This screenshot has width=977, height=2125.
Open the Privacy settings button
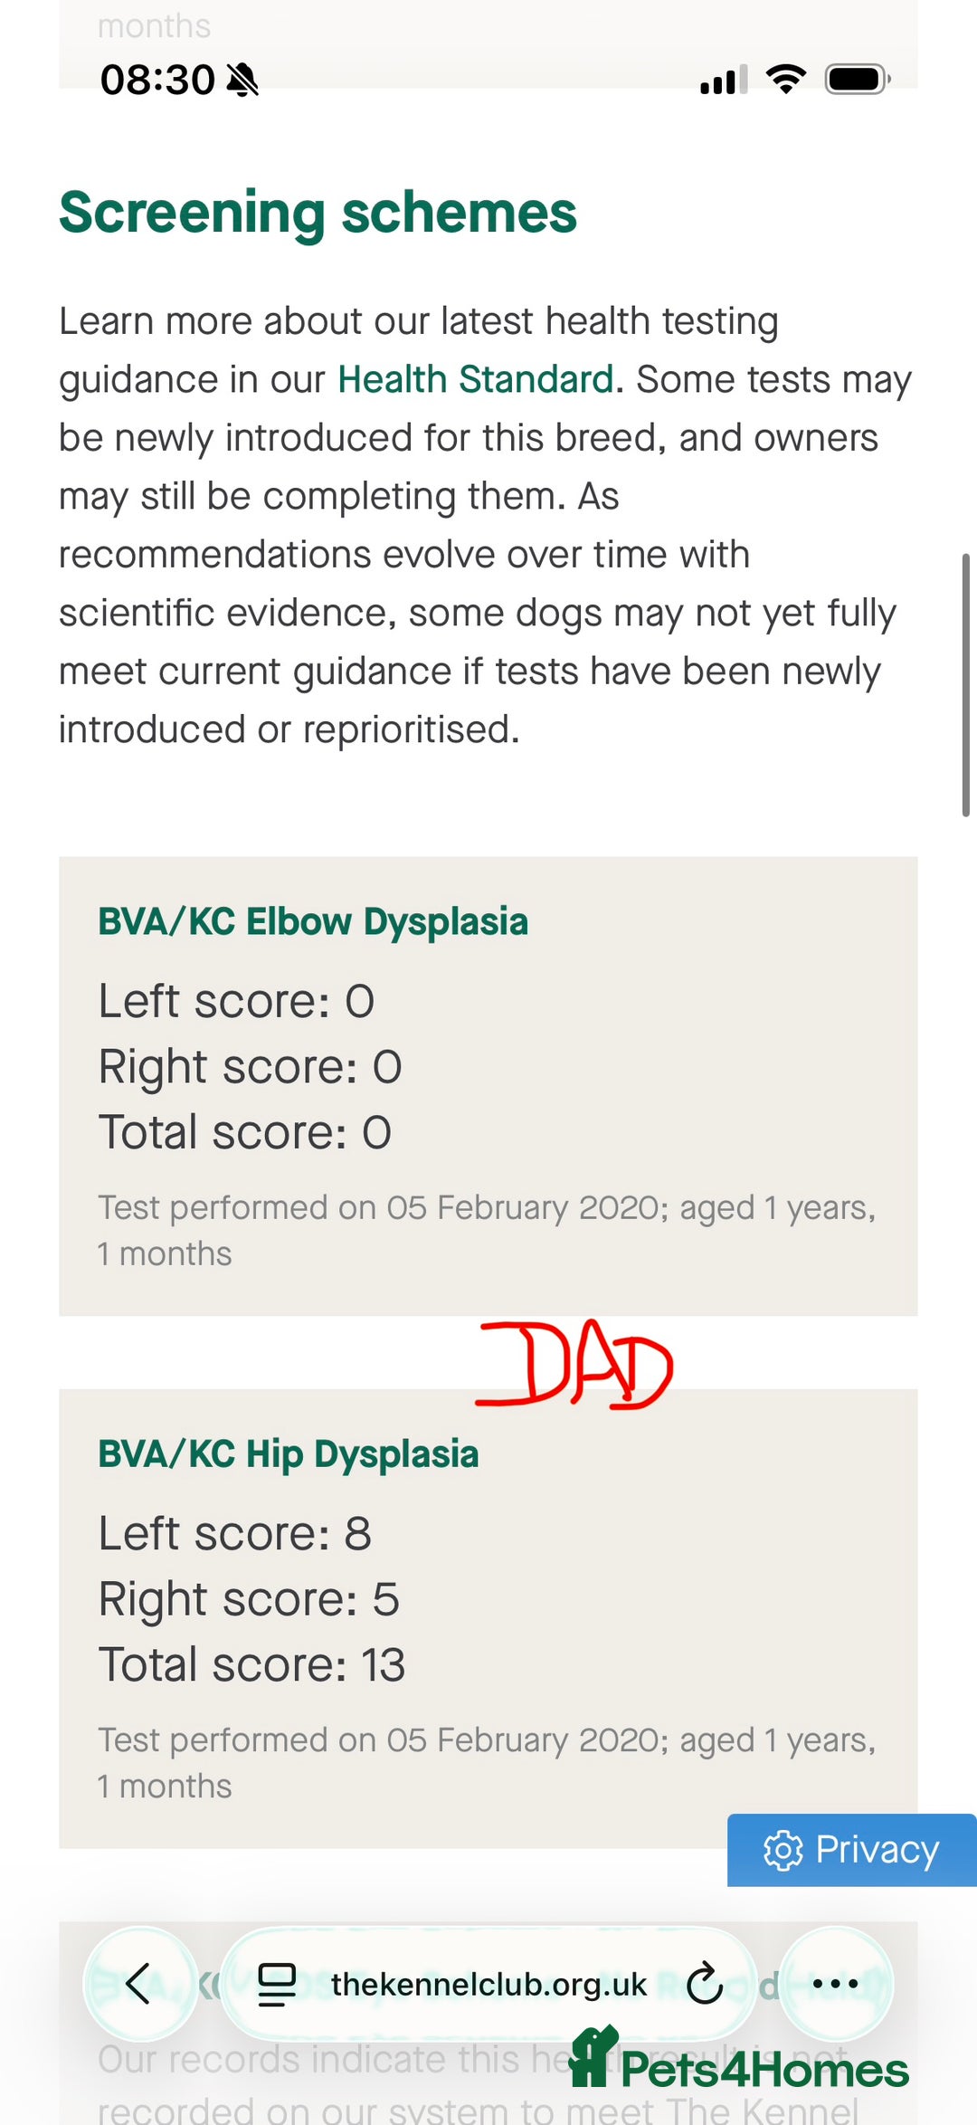[851, 1850]
